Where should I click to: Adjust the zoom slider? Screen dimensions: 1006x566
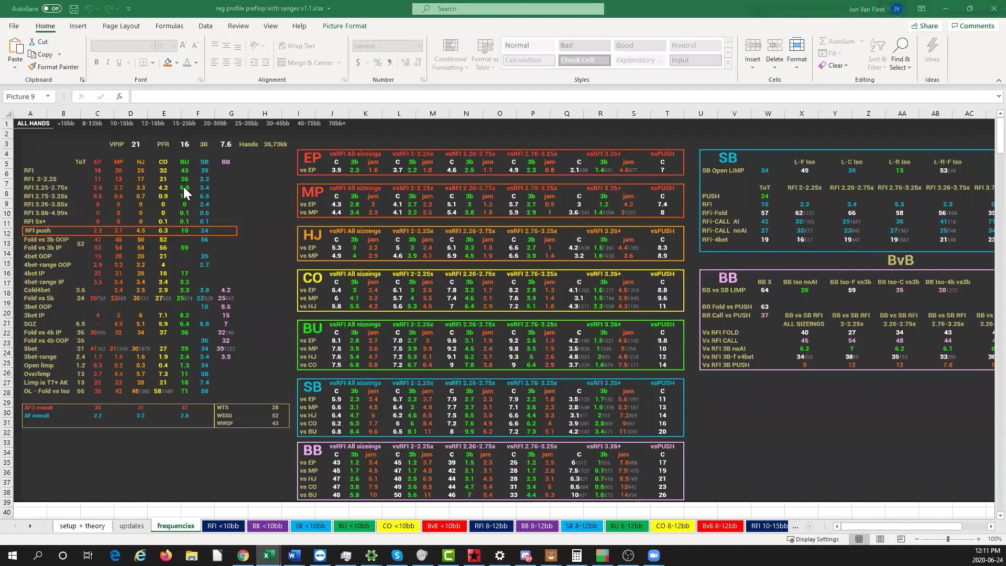click(948, 539)
